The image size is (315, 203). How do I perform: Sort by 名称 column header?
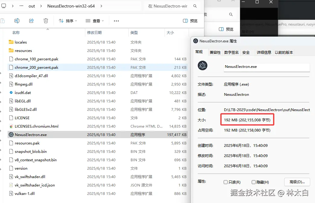16,32
